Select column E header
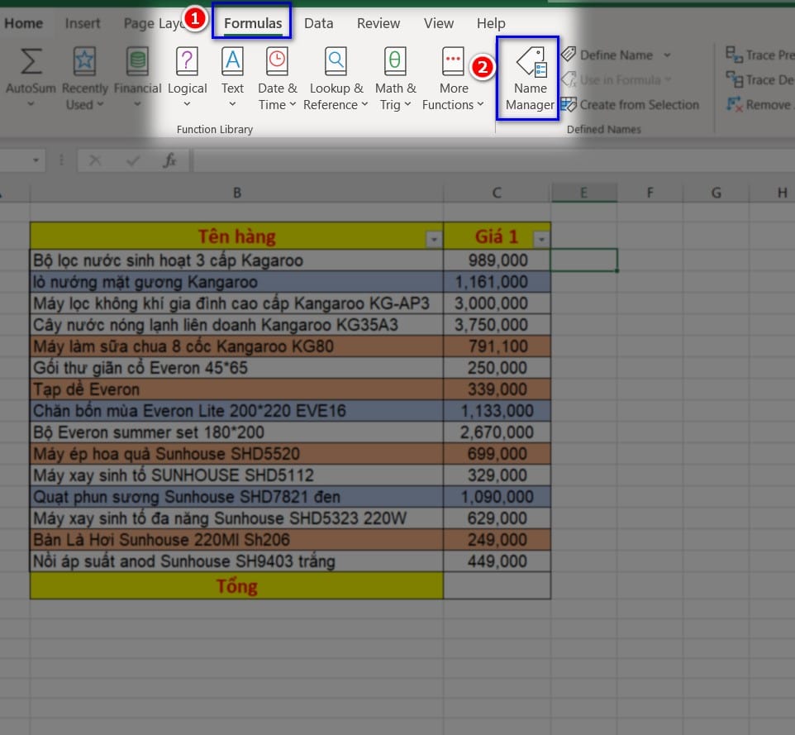The height and width of the screenshot is (735, 795). tap(584, 191)
